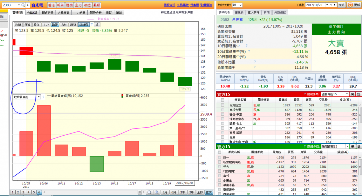Click the help question mark beside 紅綠燈

(92, 25)
